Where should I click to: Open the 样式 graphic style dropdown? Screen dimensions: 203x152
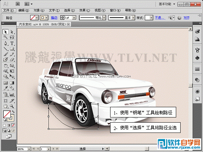click(151, 18)
